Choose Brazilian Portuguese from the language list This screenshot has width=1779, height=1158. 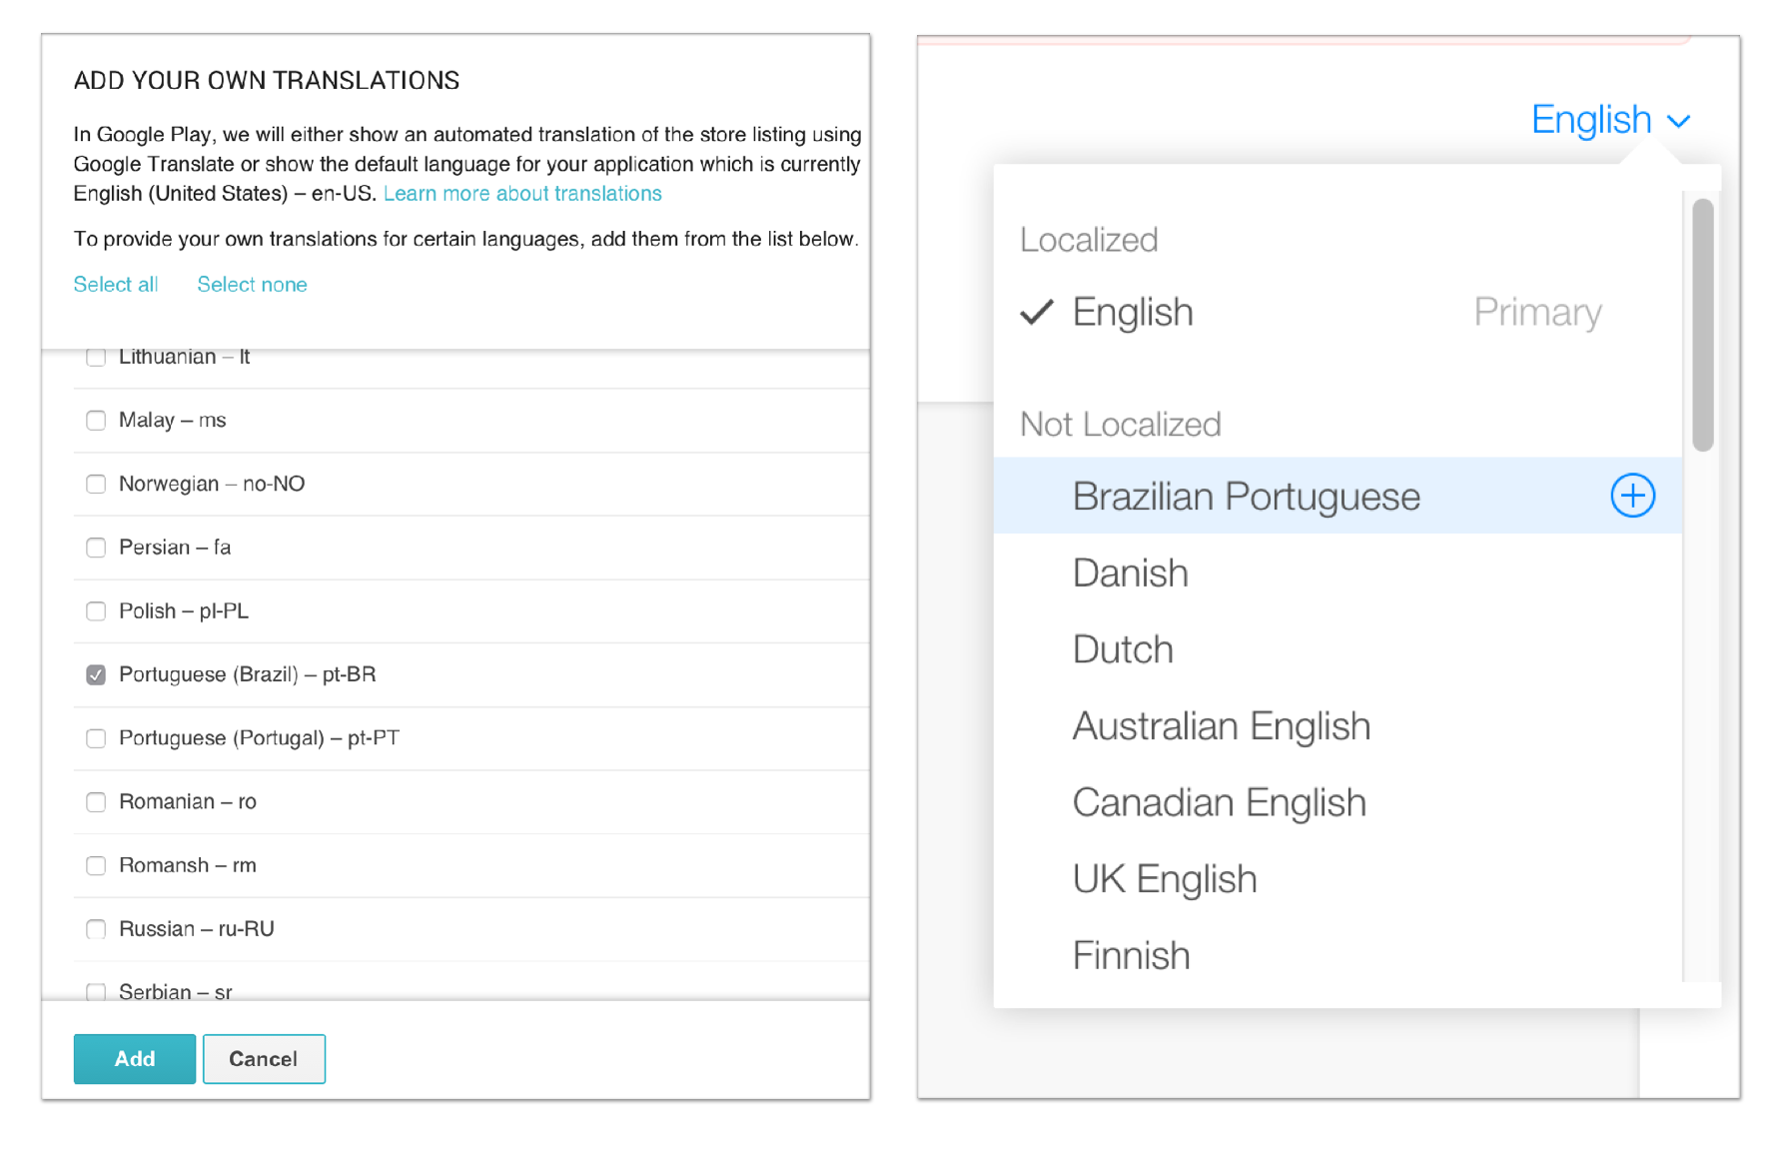pyautogui.click(x=1337, y=496)
